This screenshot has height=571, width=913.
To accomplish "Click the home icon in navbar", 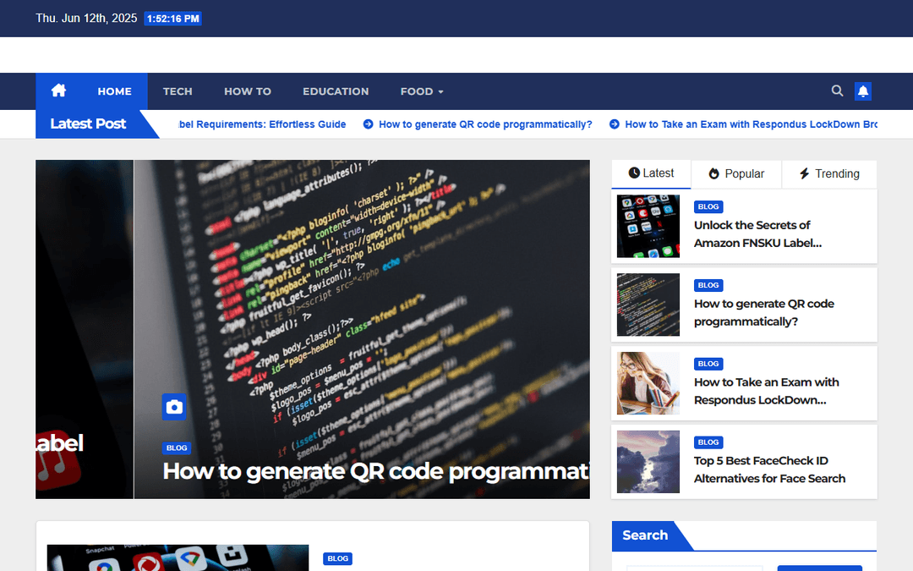I will [59, 91].
